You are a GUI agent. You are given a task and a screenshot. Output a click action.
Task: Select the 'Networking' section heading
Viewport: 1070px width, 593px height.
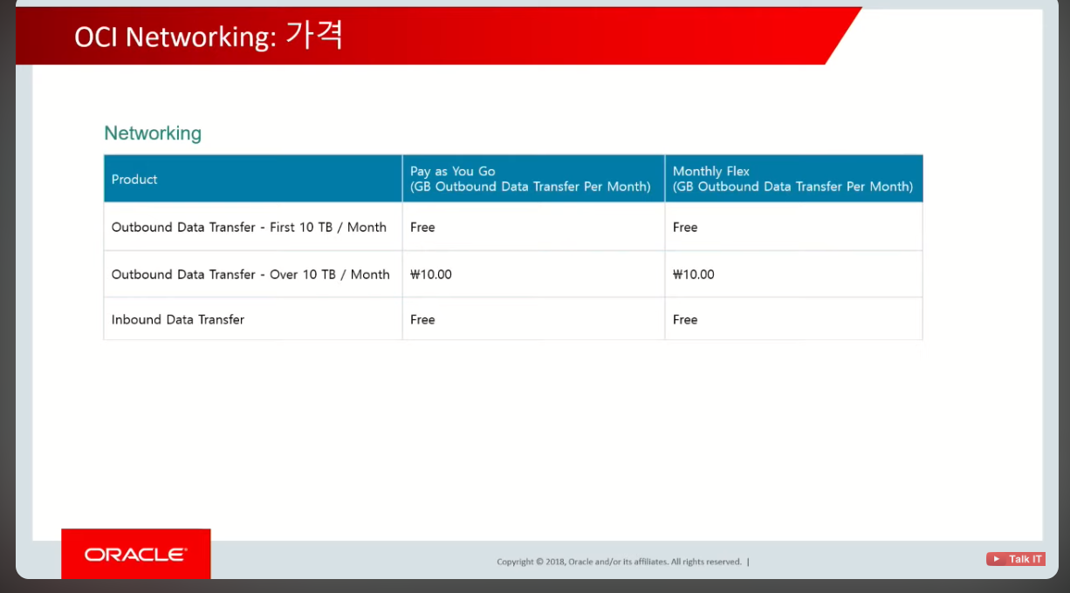tap(153, 133)
